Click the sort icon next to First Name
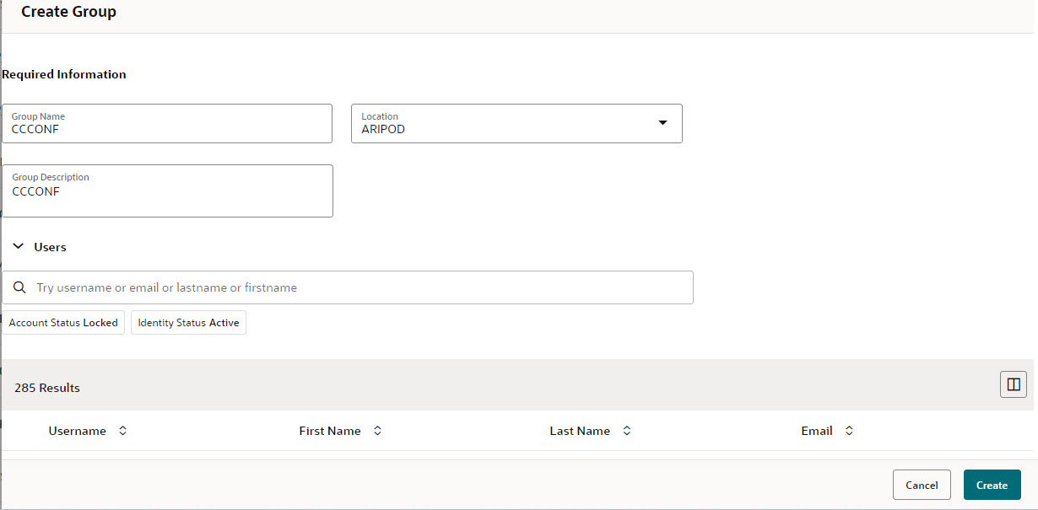The height and width of the screenshot is (510, 1038). (377, 430)
